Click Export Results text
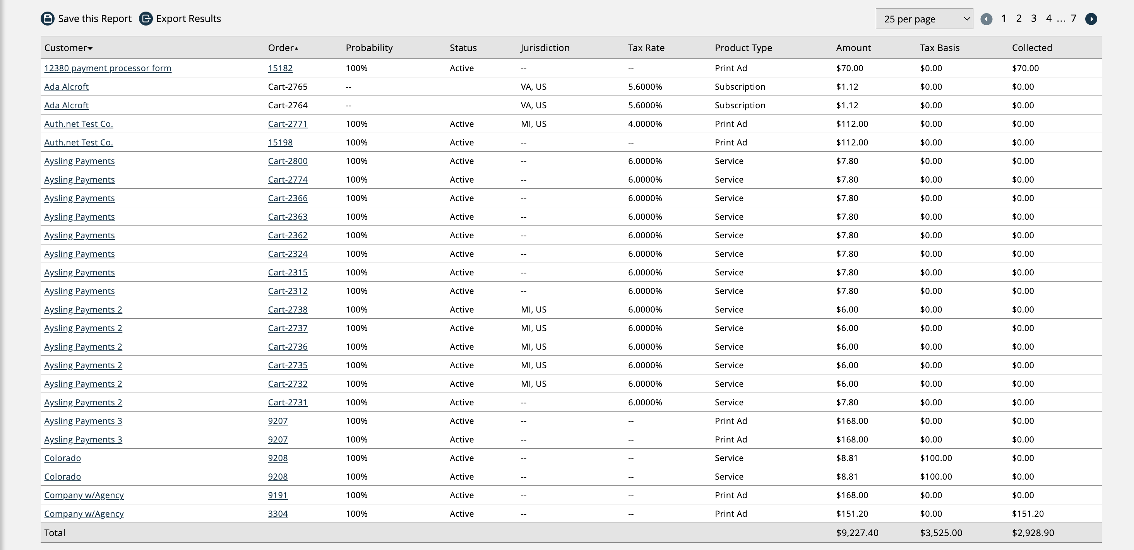This screenshot has width=1134, height=550. pos(188,19)
